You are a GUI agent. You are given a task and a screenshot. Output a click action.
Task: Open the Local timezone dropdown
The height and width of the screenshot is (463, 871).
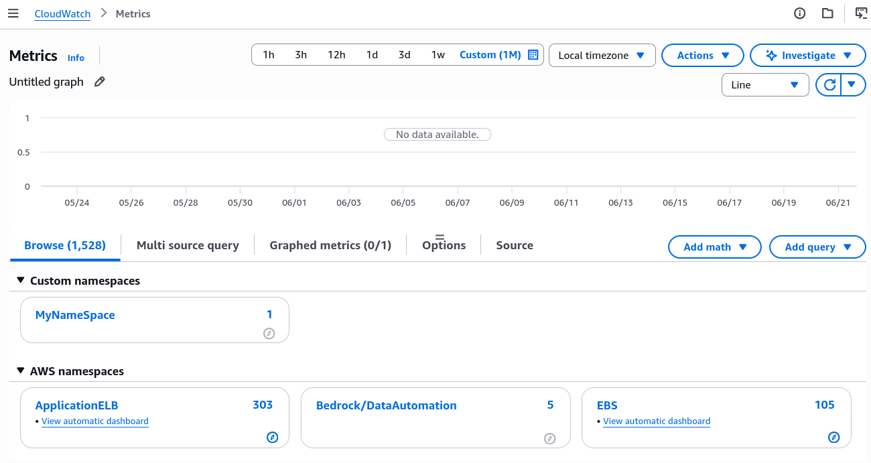click(602, 56)
